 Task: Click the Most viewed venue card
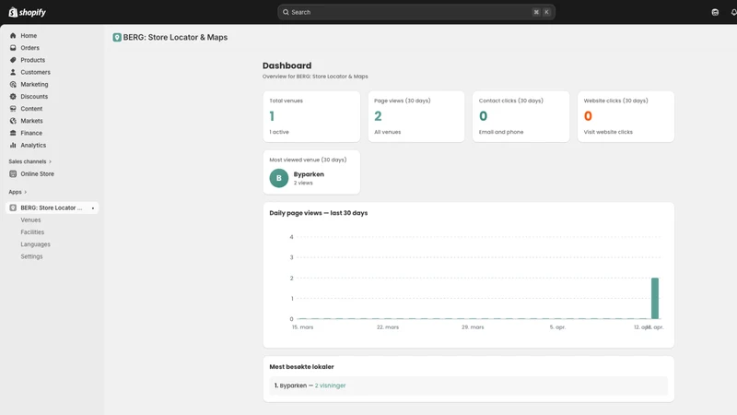coord(311,172)
